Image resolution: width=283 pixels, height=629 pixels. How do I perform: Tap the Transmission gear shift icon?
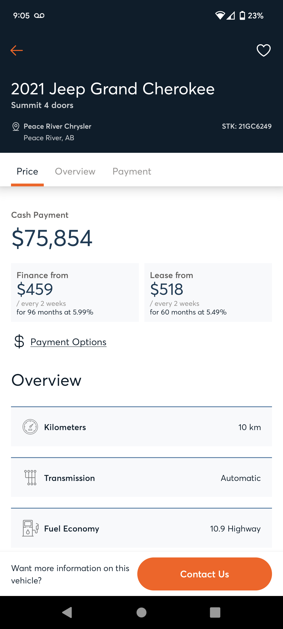[x=30, y=478]
